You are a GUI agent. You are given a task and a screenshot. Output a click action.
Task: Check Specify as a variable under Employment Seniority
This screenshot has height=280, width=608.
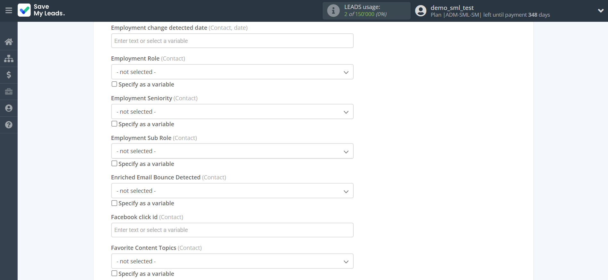point(114,124)
